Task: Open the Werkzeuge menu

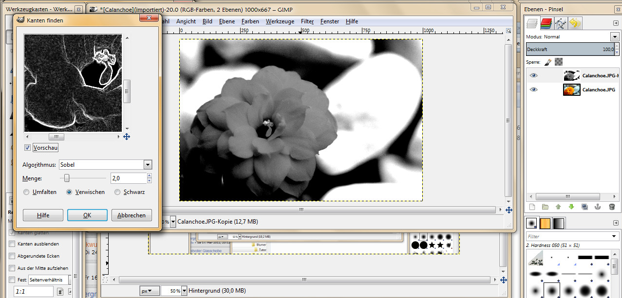Action: [280, 21]
